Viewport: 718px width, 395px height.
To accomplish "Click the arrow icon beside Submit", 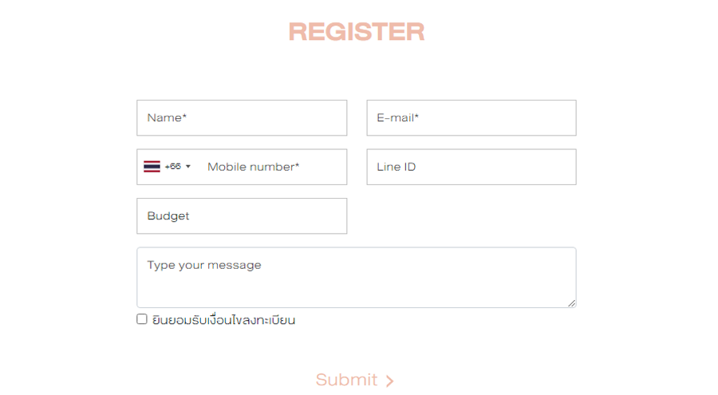I will [x=389, y=381].
